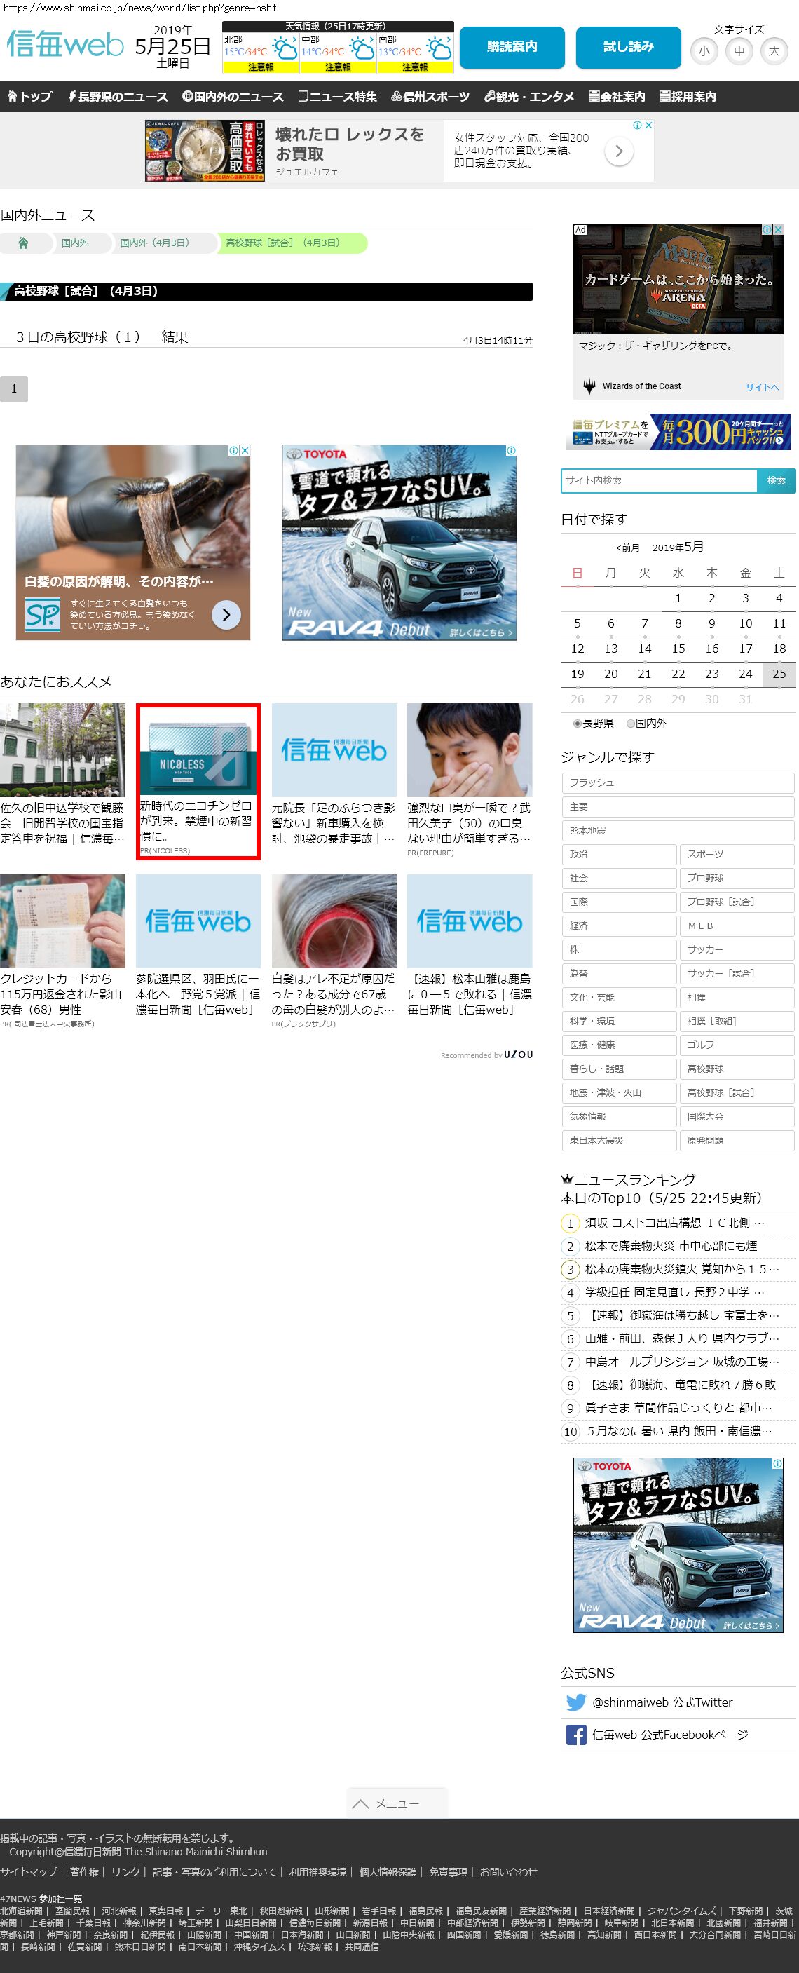Focus the サイト内検索 search field

(x=659, y=480)
